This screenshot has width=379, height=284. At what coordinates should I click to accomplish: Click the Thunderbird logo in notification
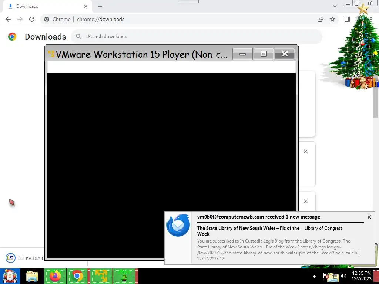178,225
